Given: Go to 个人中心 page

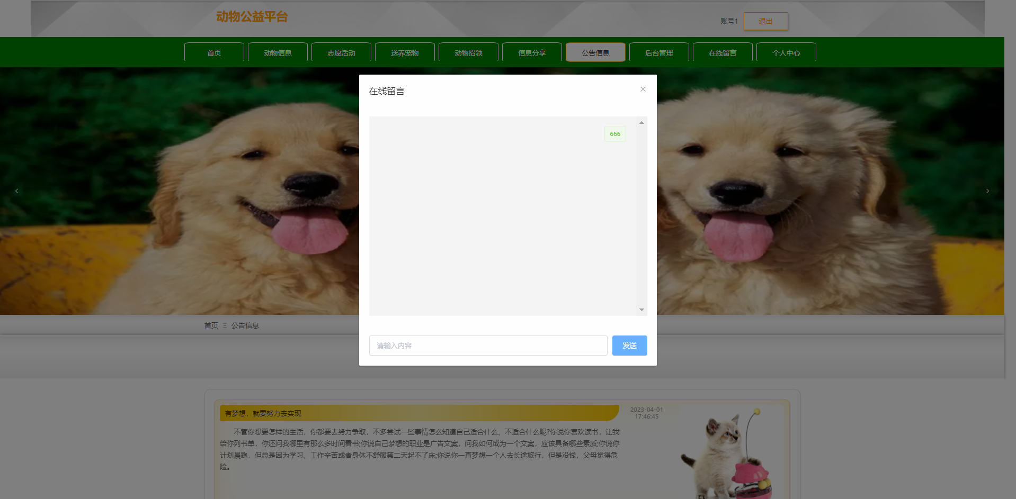Looking at the screenshot, I should (786, 52).
